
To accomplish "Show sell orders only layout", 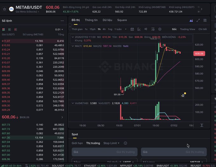I will coord(16,30).
